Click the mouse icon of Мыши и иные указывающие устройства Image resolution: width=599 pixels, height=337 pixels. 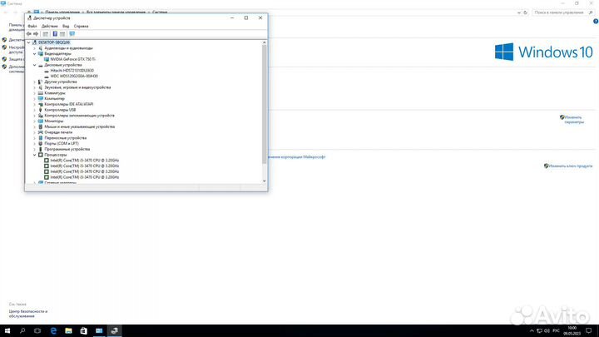point(41,126)
